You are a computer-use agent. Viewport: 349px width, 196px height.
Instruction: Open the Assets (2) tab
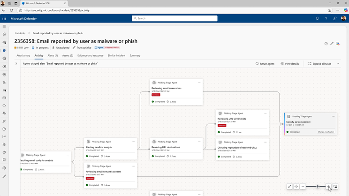click(68, 56)
